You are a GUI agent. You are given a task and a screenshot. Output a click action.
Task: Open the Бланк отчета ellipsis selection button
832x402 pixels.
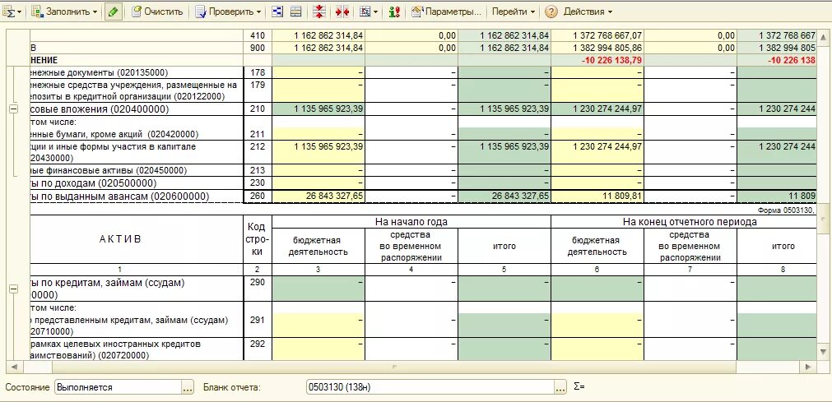(561, 387)
